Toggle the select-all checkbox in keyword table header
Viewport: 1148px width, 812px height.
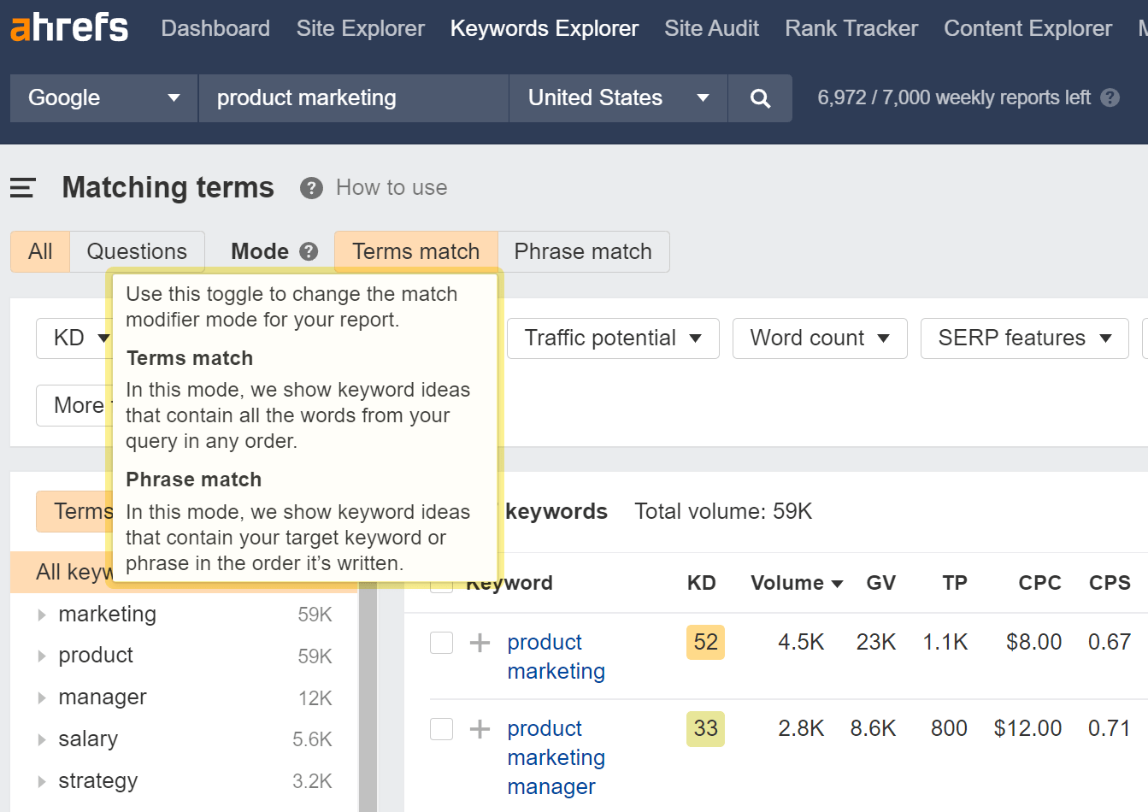[441, 583]
